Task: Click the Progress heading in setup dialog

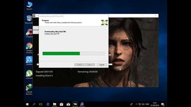Action: [45, 21]
